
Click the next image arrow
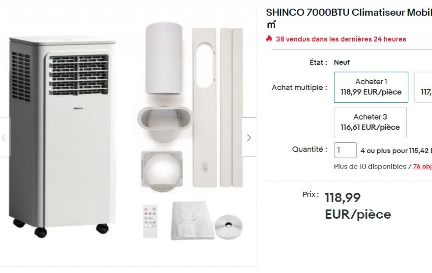(x=249, y=137)
